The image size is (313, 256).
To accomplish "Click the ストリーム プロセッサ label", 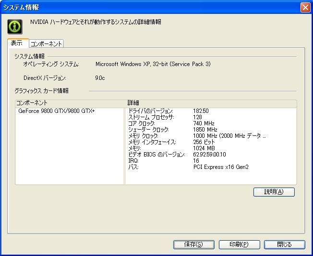I will point(151,117).
